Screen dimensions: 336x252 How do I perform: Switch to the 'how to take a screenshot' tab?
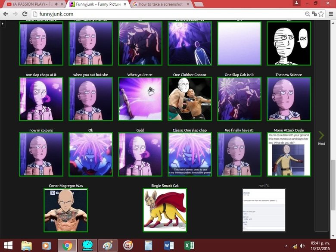[x=159, y=4]
